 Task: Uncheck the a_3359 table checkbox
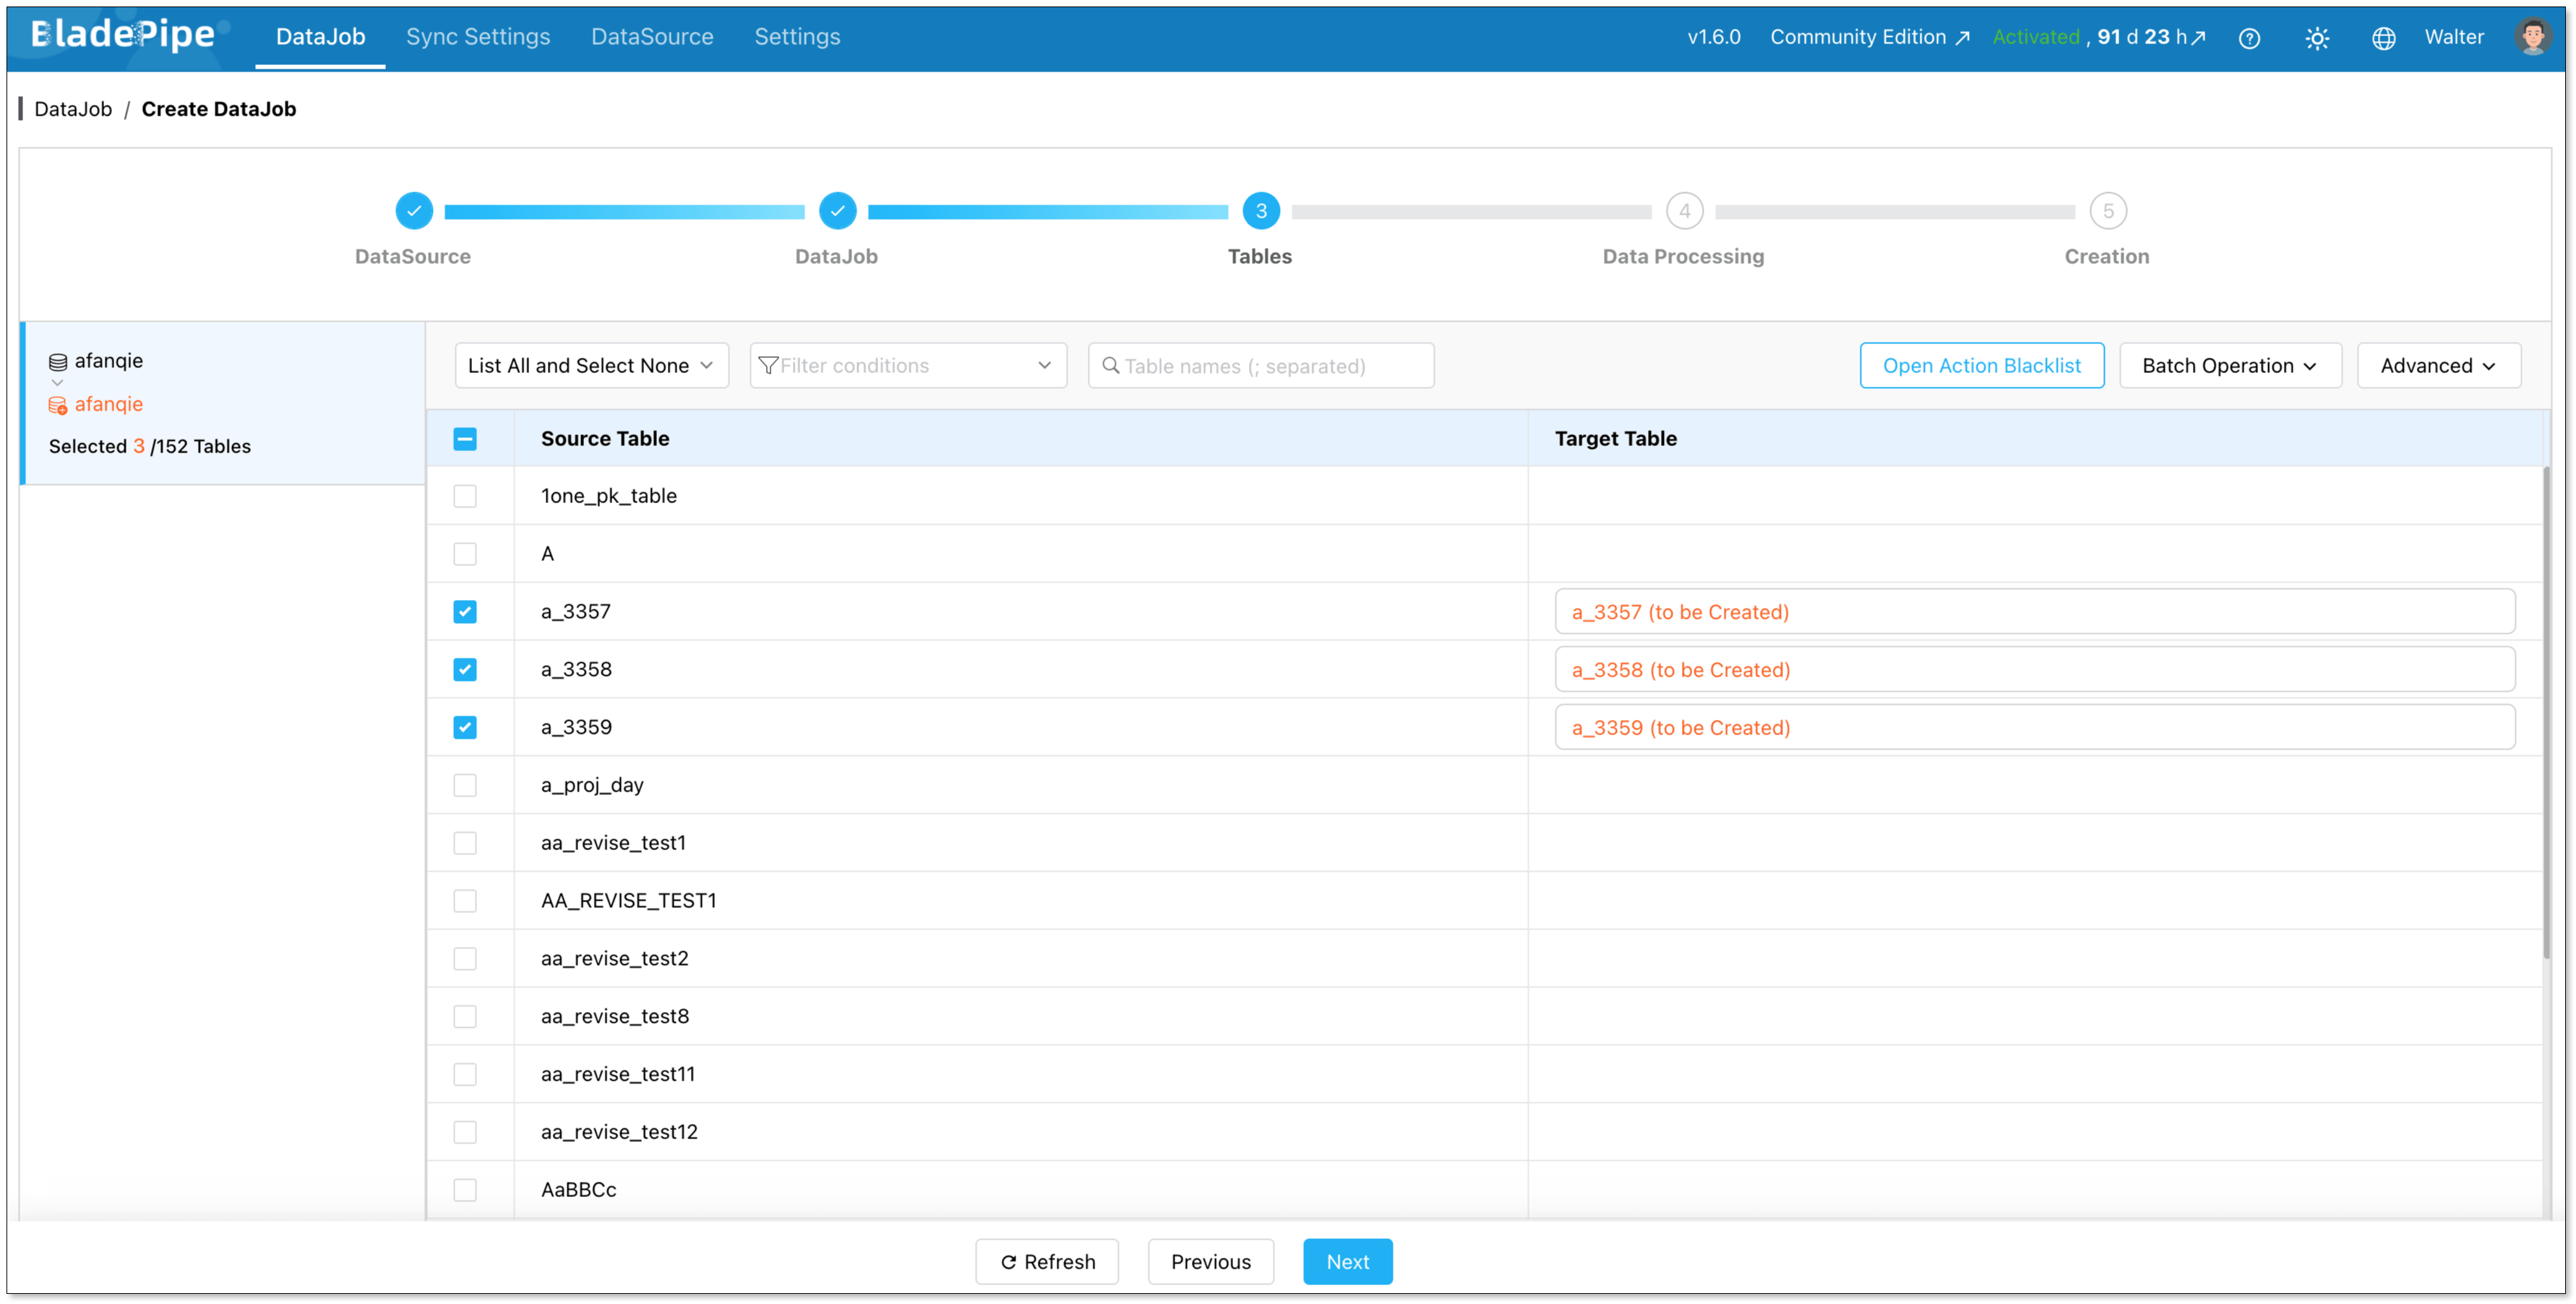click(x=465, y=728)
